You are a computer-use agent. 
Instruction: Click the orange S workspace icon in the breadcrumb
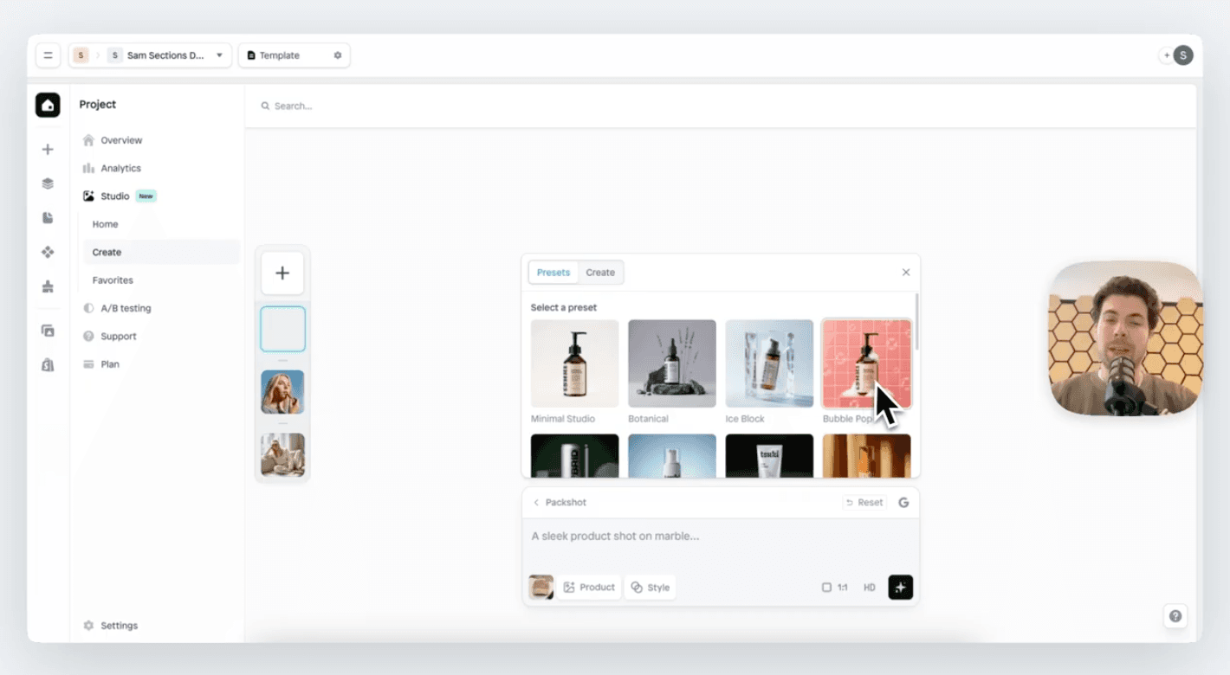tap(81, 55)
